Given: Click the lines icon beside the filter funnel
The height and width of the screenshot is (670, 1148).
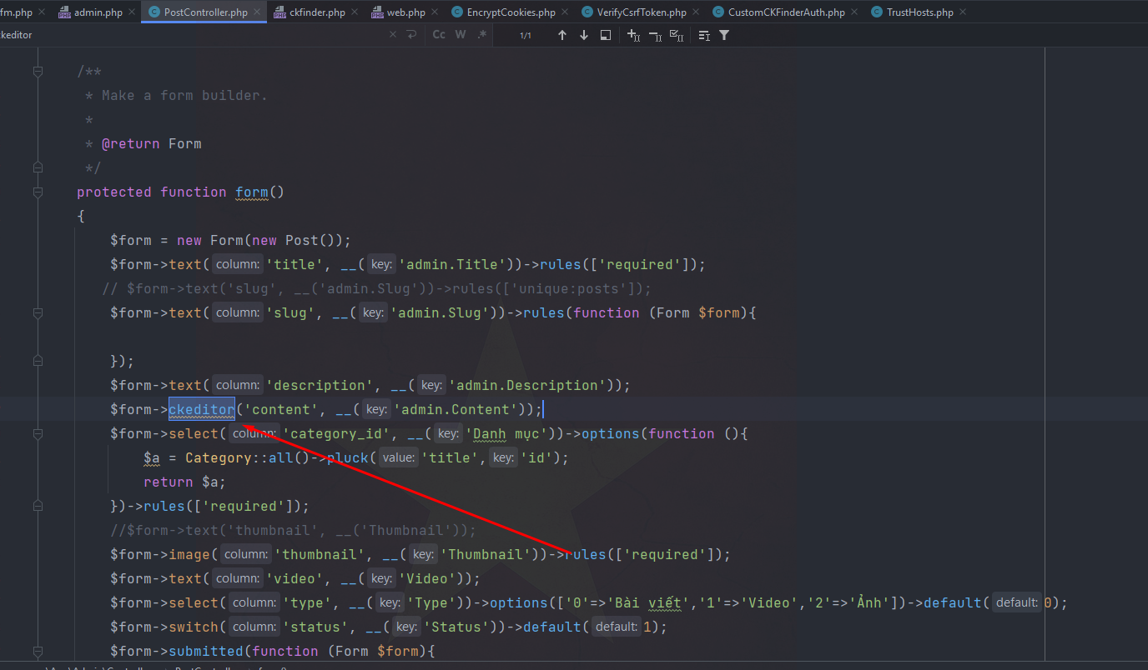Looking at the screenshot, I should pyautogui.click(x=704, y=35).
